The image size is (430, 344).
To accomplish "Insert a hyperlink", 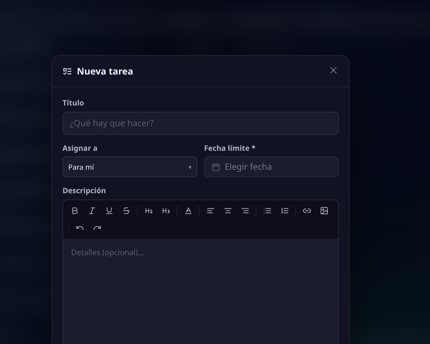I will pos(307,211).
